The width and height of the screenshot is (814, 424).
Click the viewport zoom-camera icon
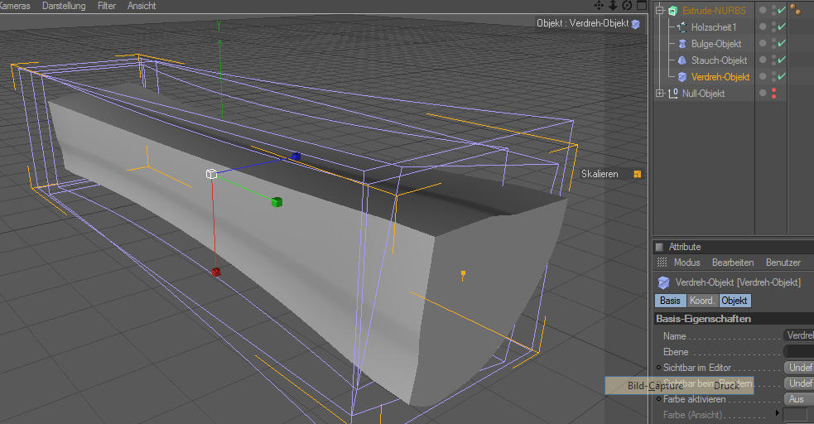pos(613,5)
